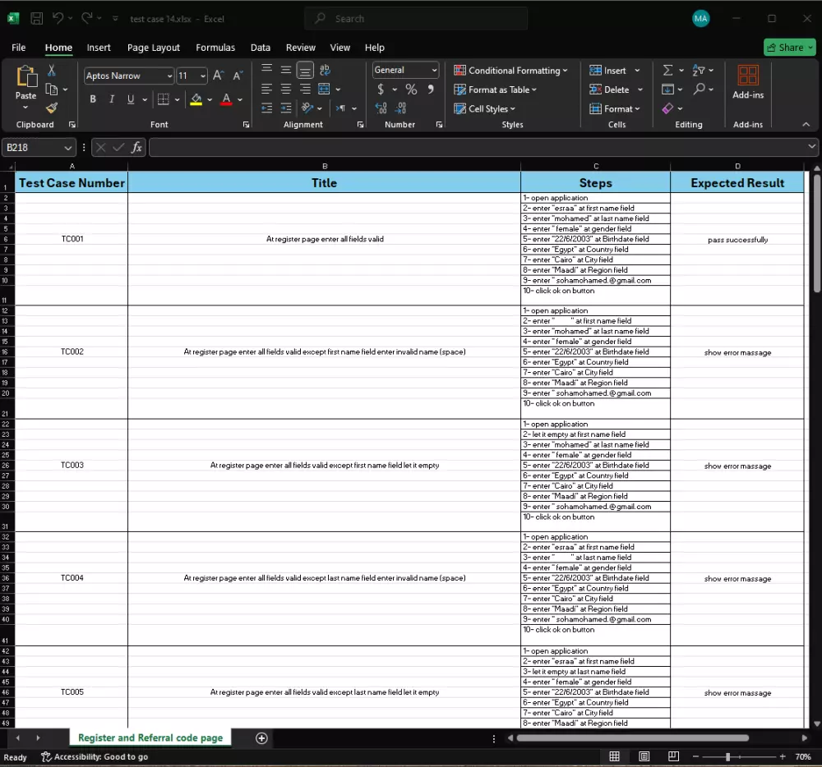Click the Percent Style icon
822x767 pixels.
pyautogui.click(x=411, y=90)
